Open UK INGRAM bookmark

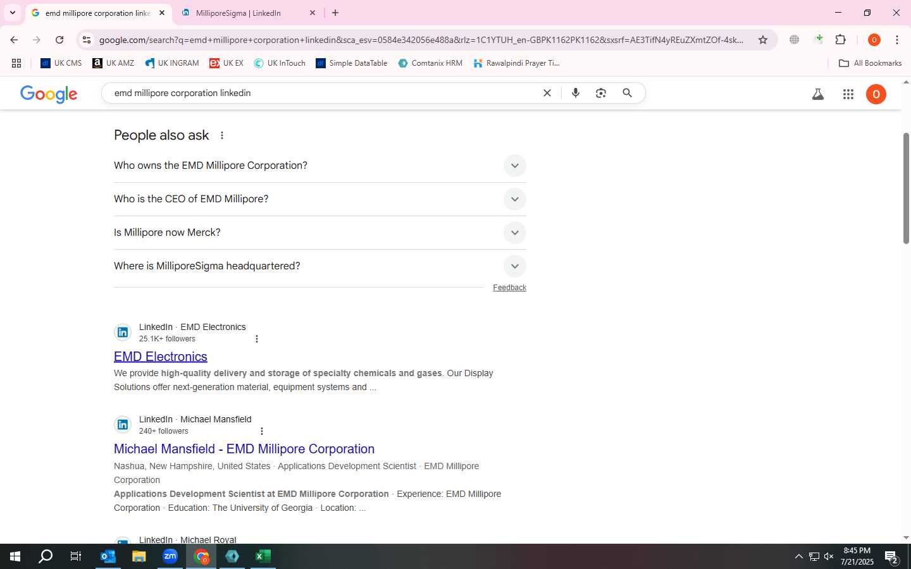click(x=172, y=63)
